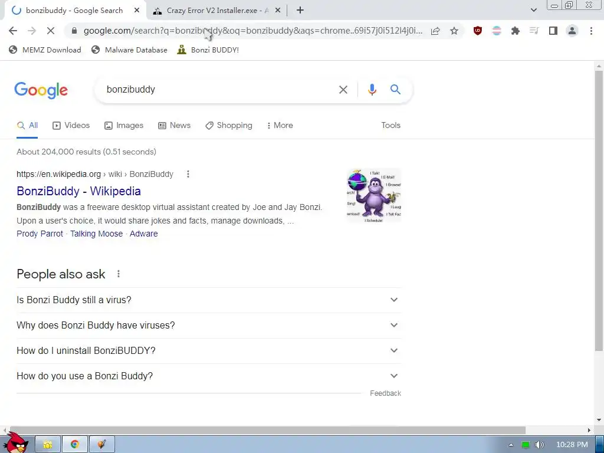This screenshot has width=604, height=453.
Task: Open the Bonzi BUDDY! bookmark
Action: (208, 50)
